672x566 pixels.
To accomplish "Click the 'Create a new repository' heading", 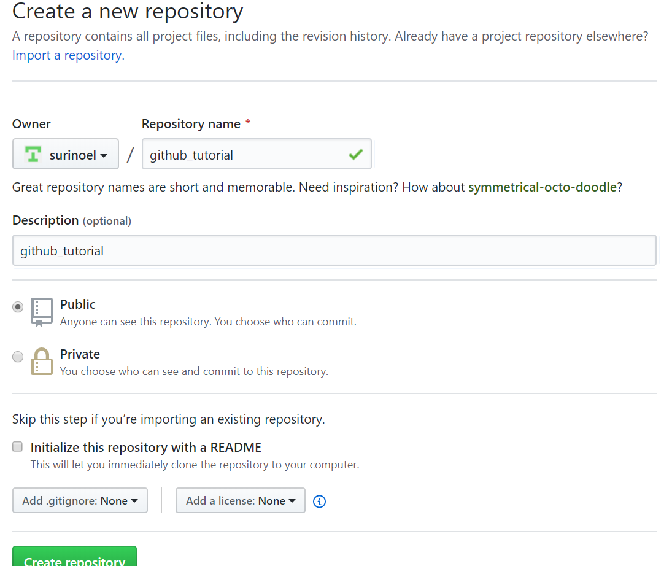I will 128,12.
